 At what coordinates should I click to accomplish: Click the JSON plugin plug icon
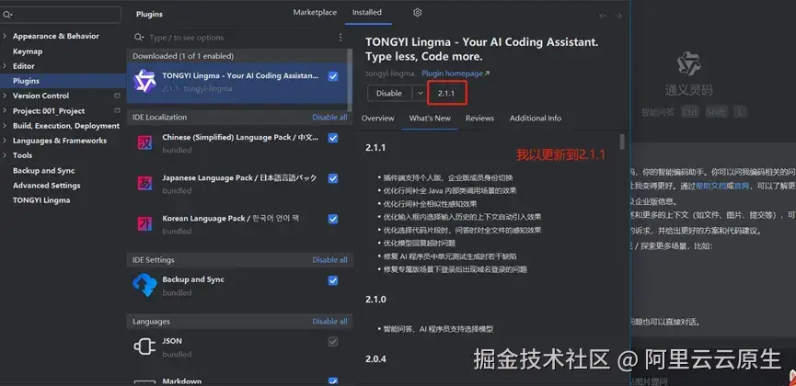[x=144, y=346]
